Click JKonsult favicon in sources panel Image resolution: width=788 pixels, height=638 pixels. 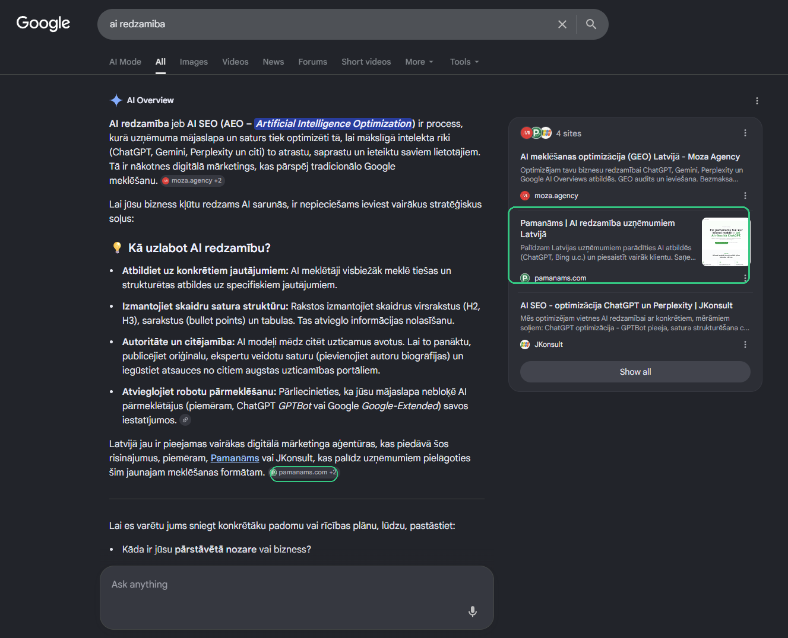tap(525, 344)
